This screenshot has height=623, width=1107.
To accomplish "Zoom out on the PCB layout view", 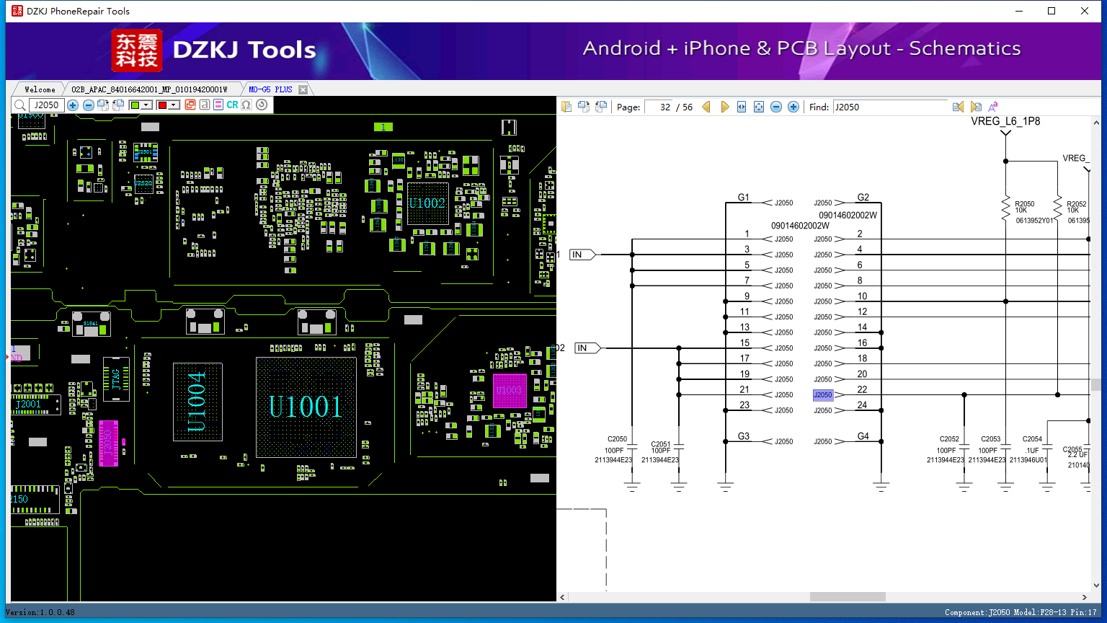I will coord(89,105).
